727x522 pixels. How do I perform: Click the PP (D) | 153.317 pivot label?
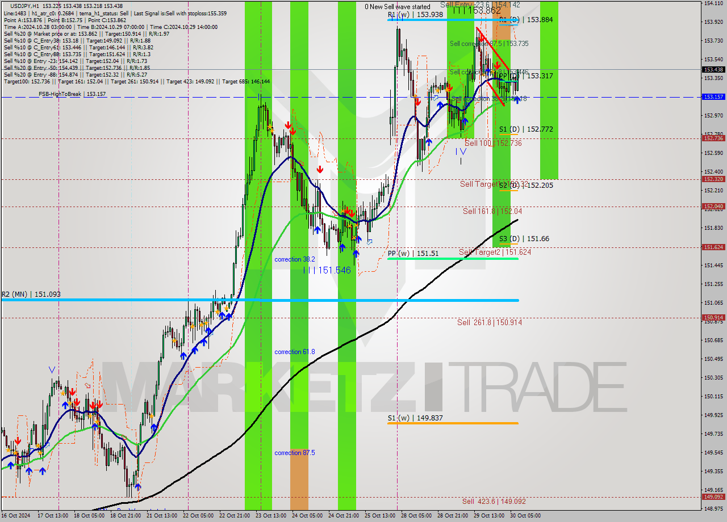click(x=526, y=76)
